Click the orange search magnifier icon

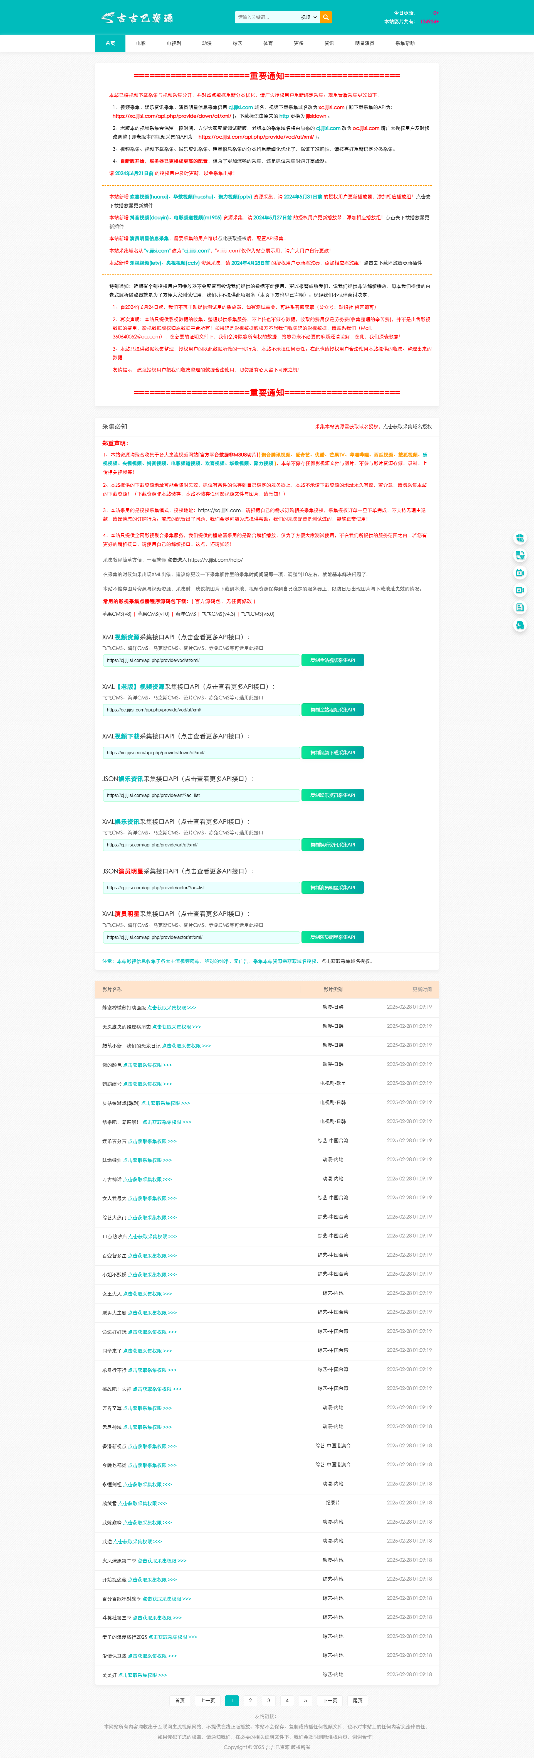point(326,17)
